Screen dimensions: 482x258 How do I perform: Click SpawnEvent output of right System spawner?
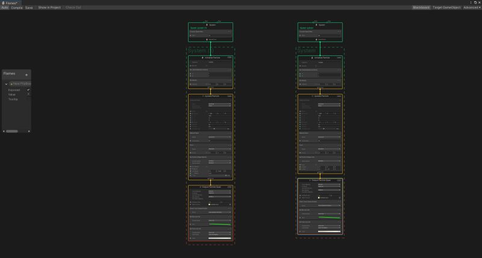click(x=320, y=40)
